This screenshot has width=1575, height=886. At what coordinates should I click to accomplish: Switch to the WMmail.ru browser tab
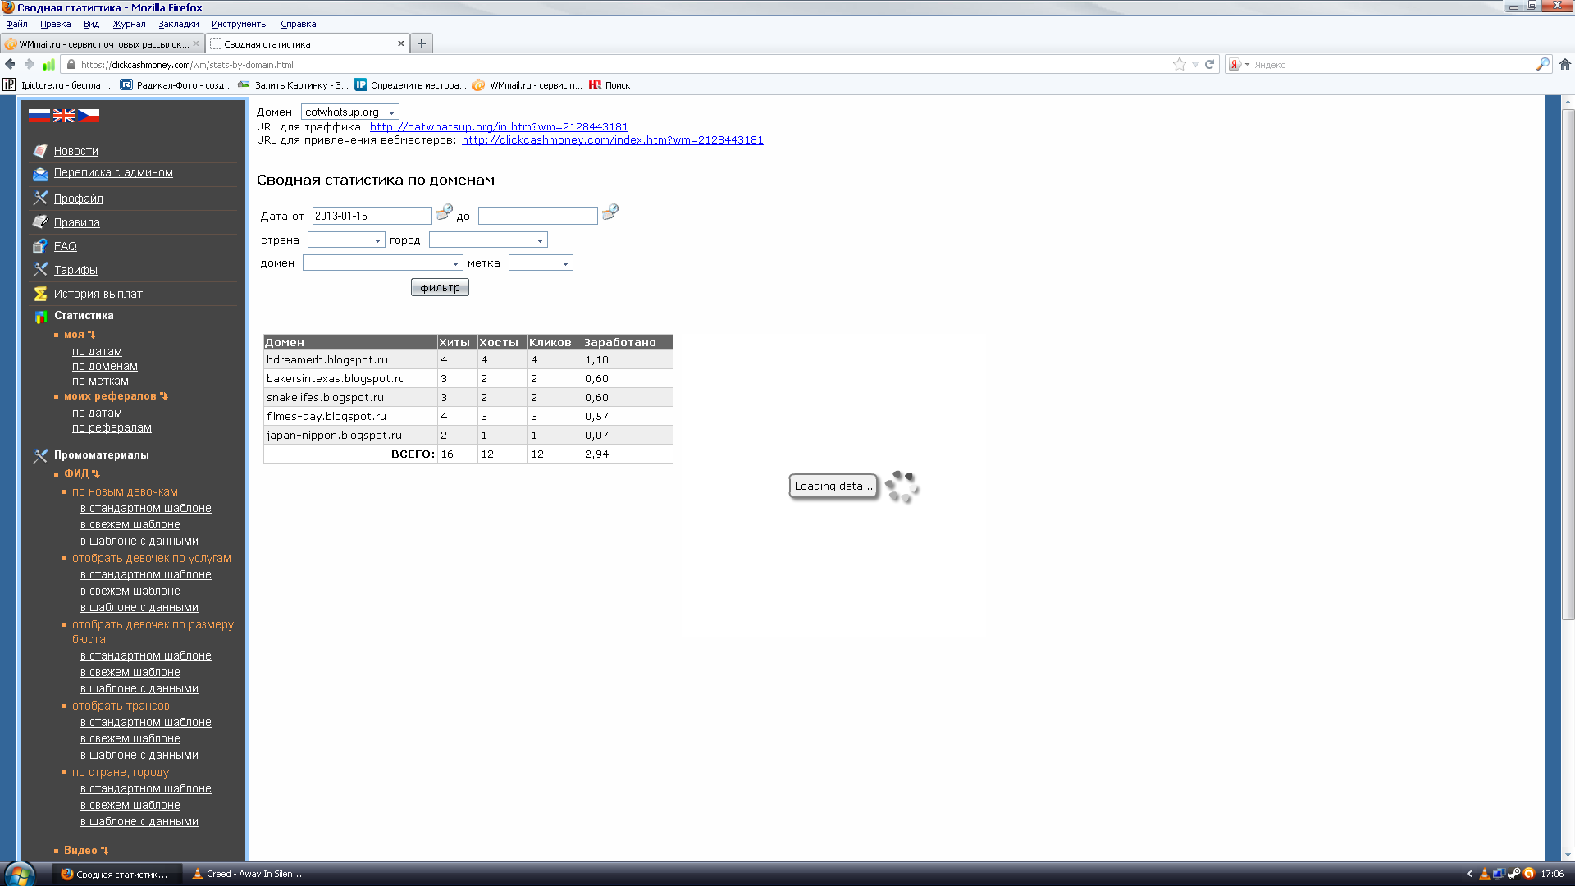pos(103,44)
